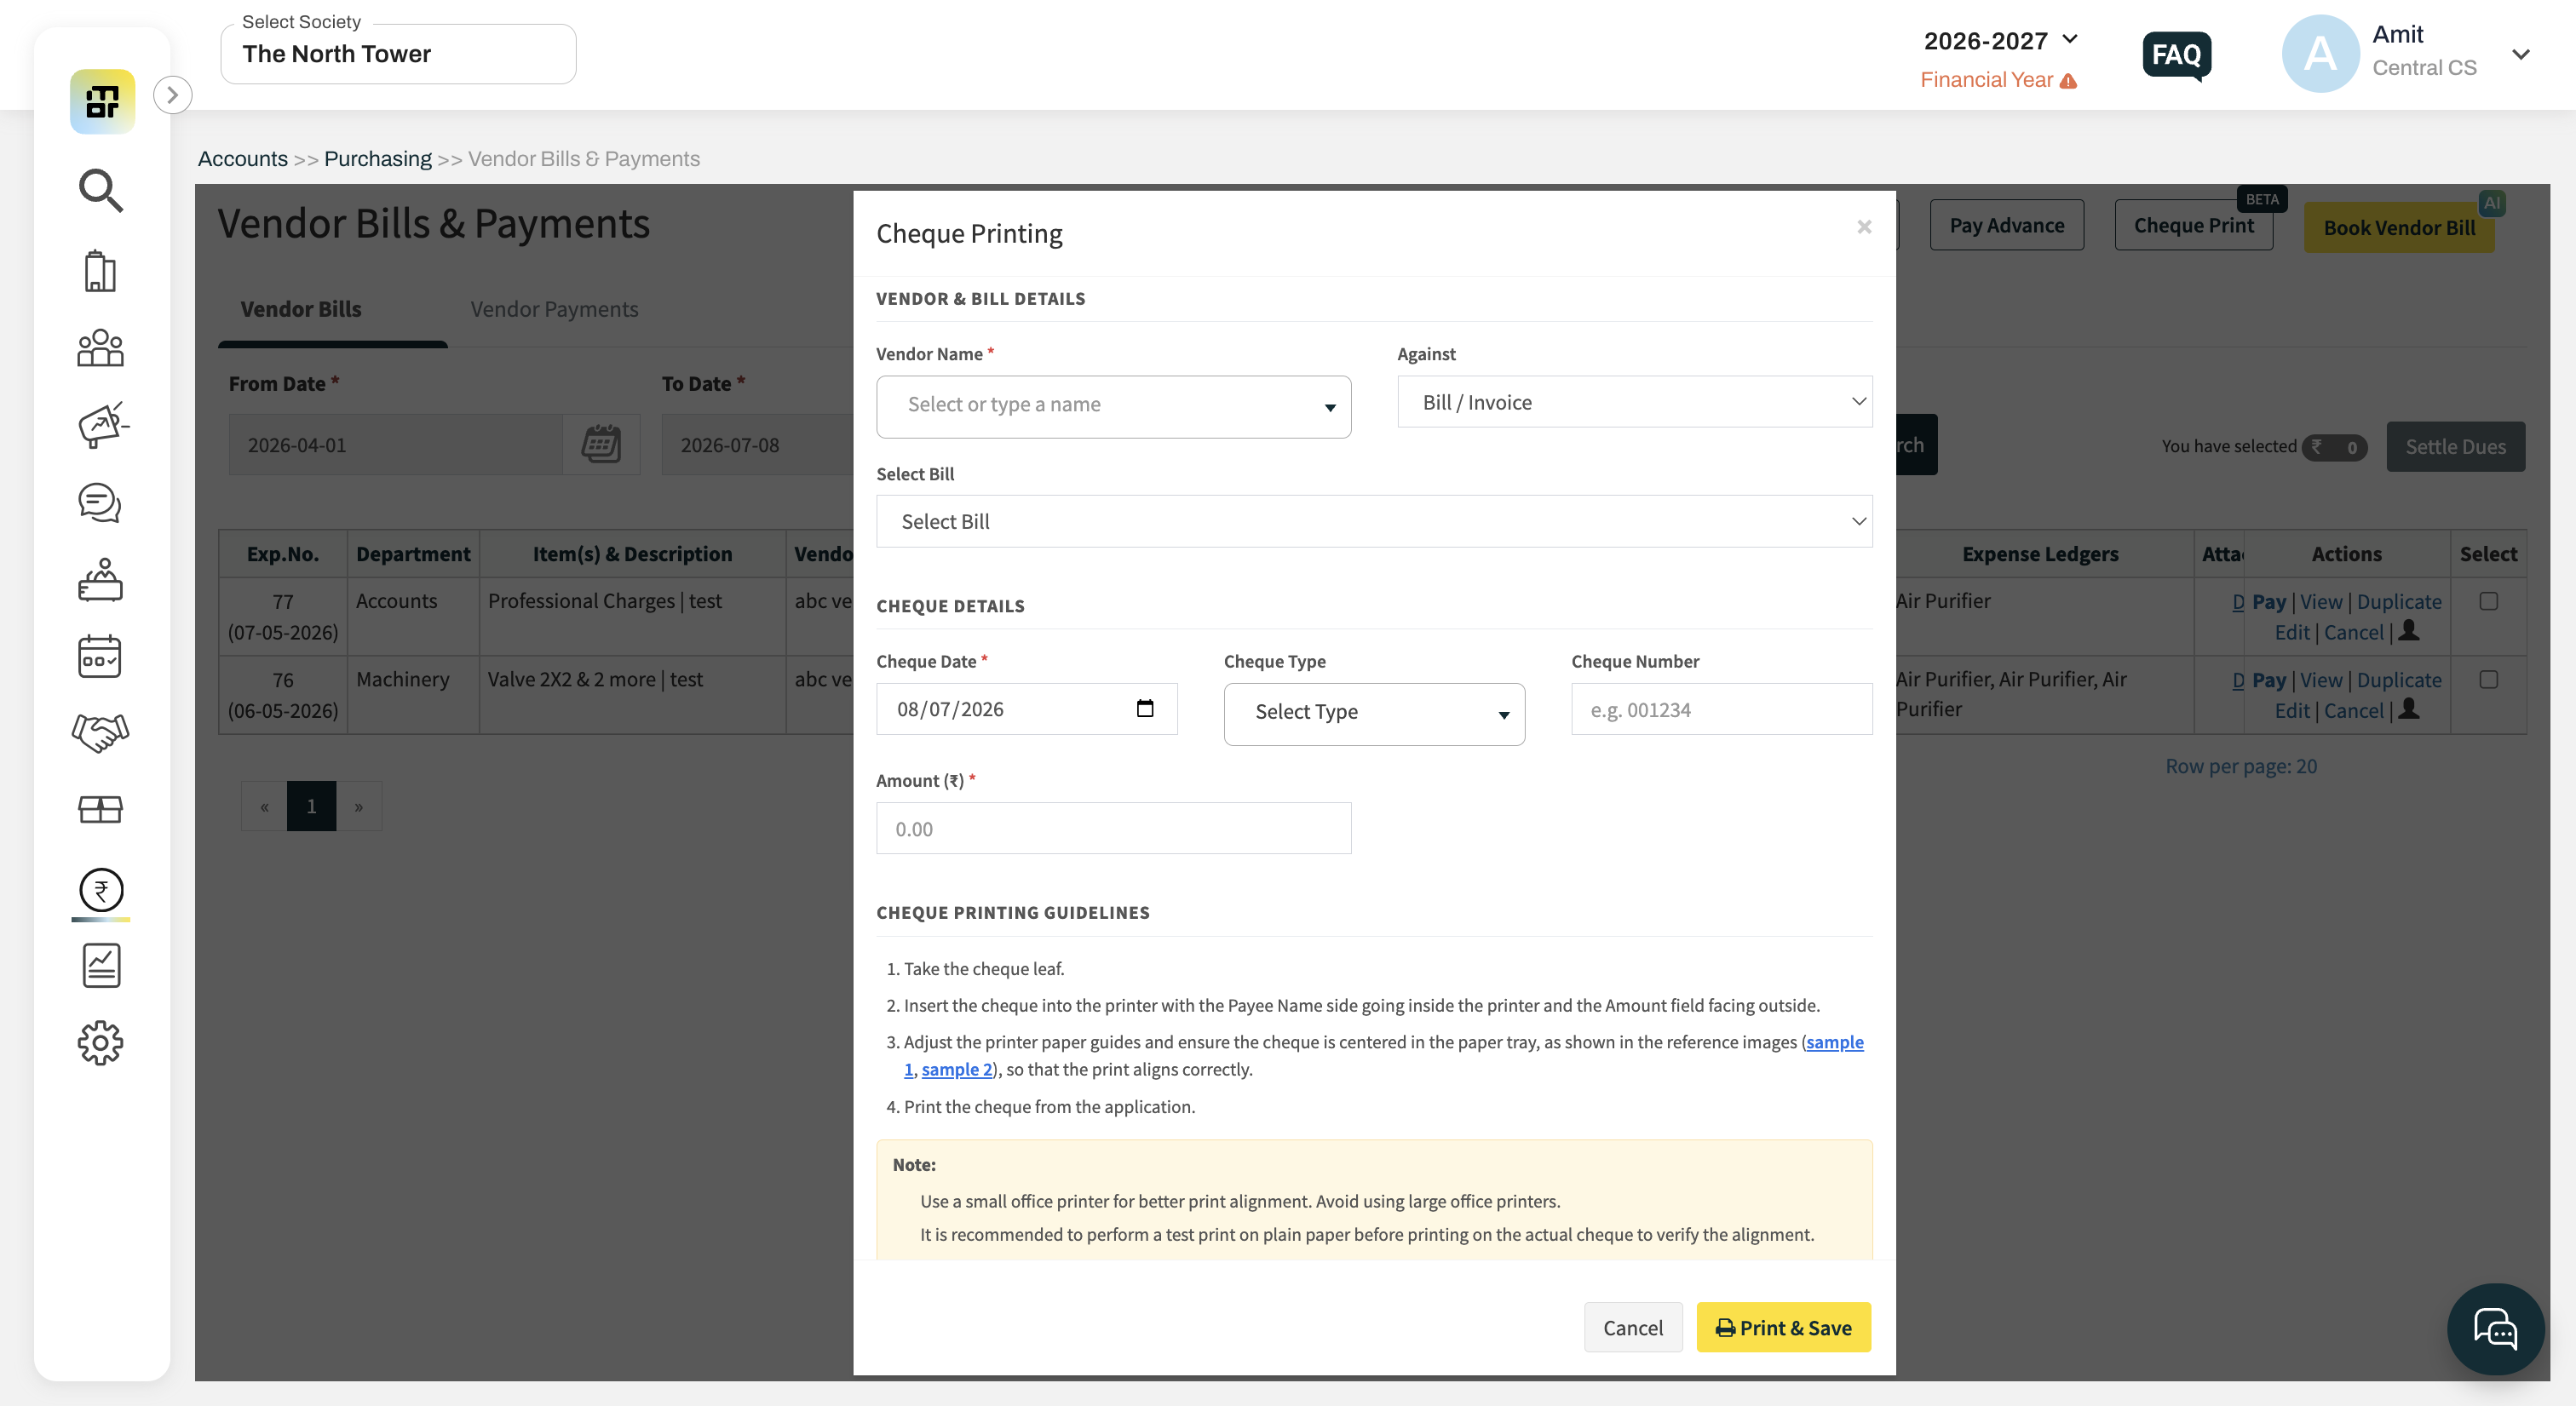
Task: Click the Amount (₹) input field
Action: [1113, 828]
